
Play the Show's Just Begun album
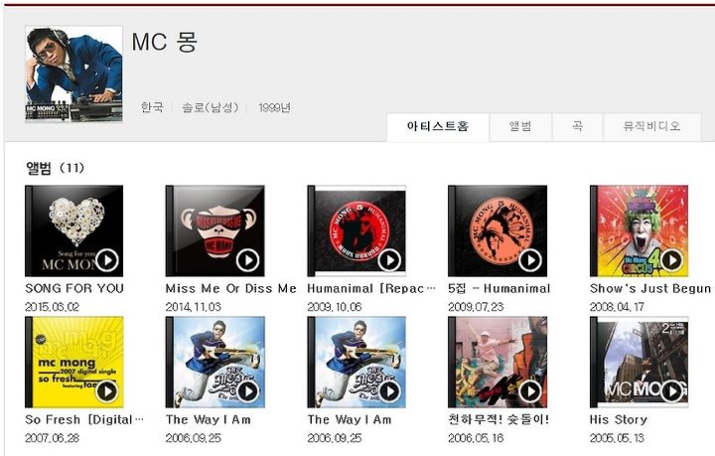point(671,260)
